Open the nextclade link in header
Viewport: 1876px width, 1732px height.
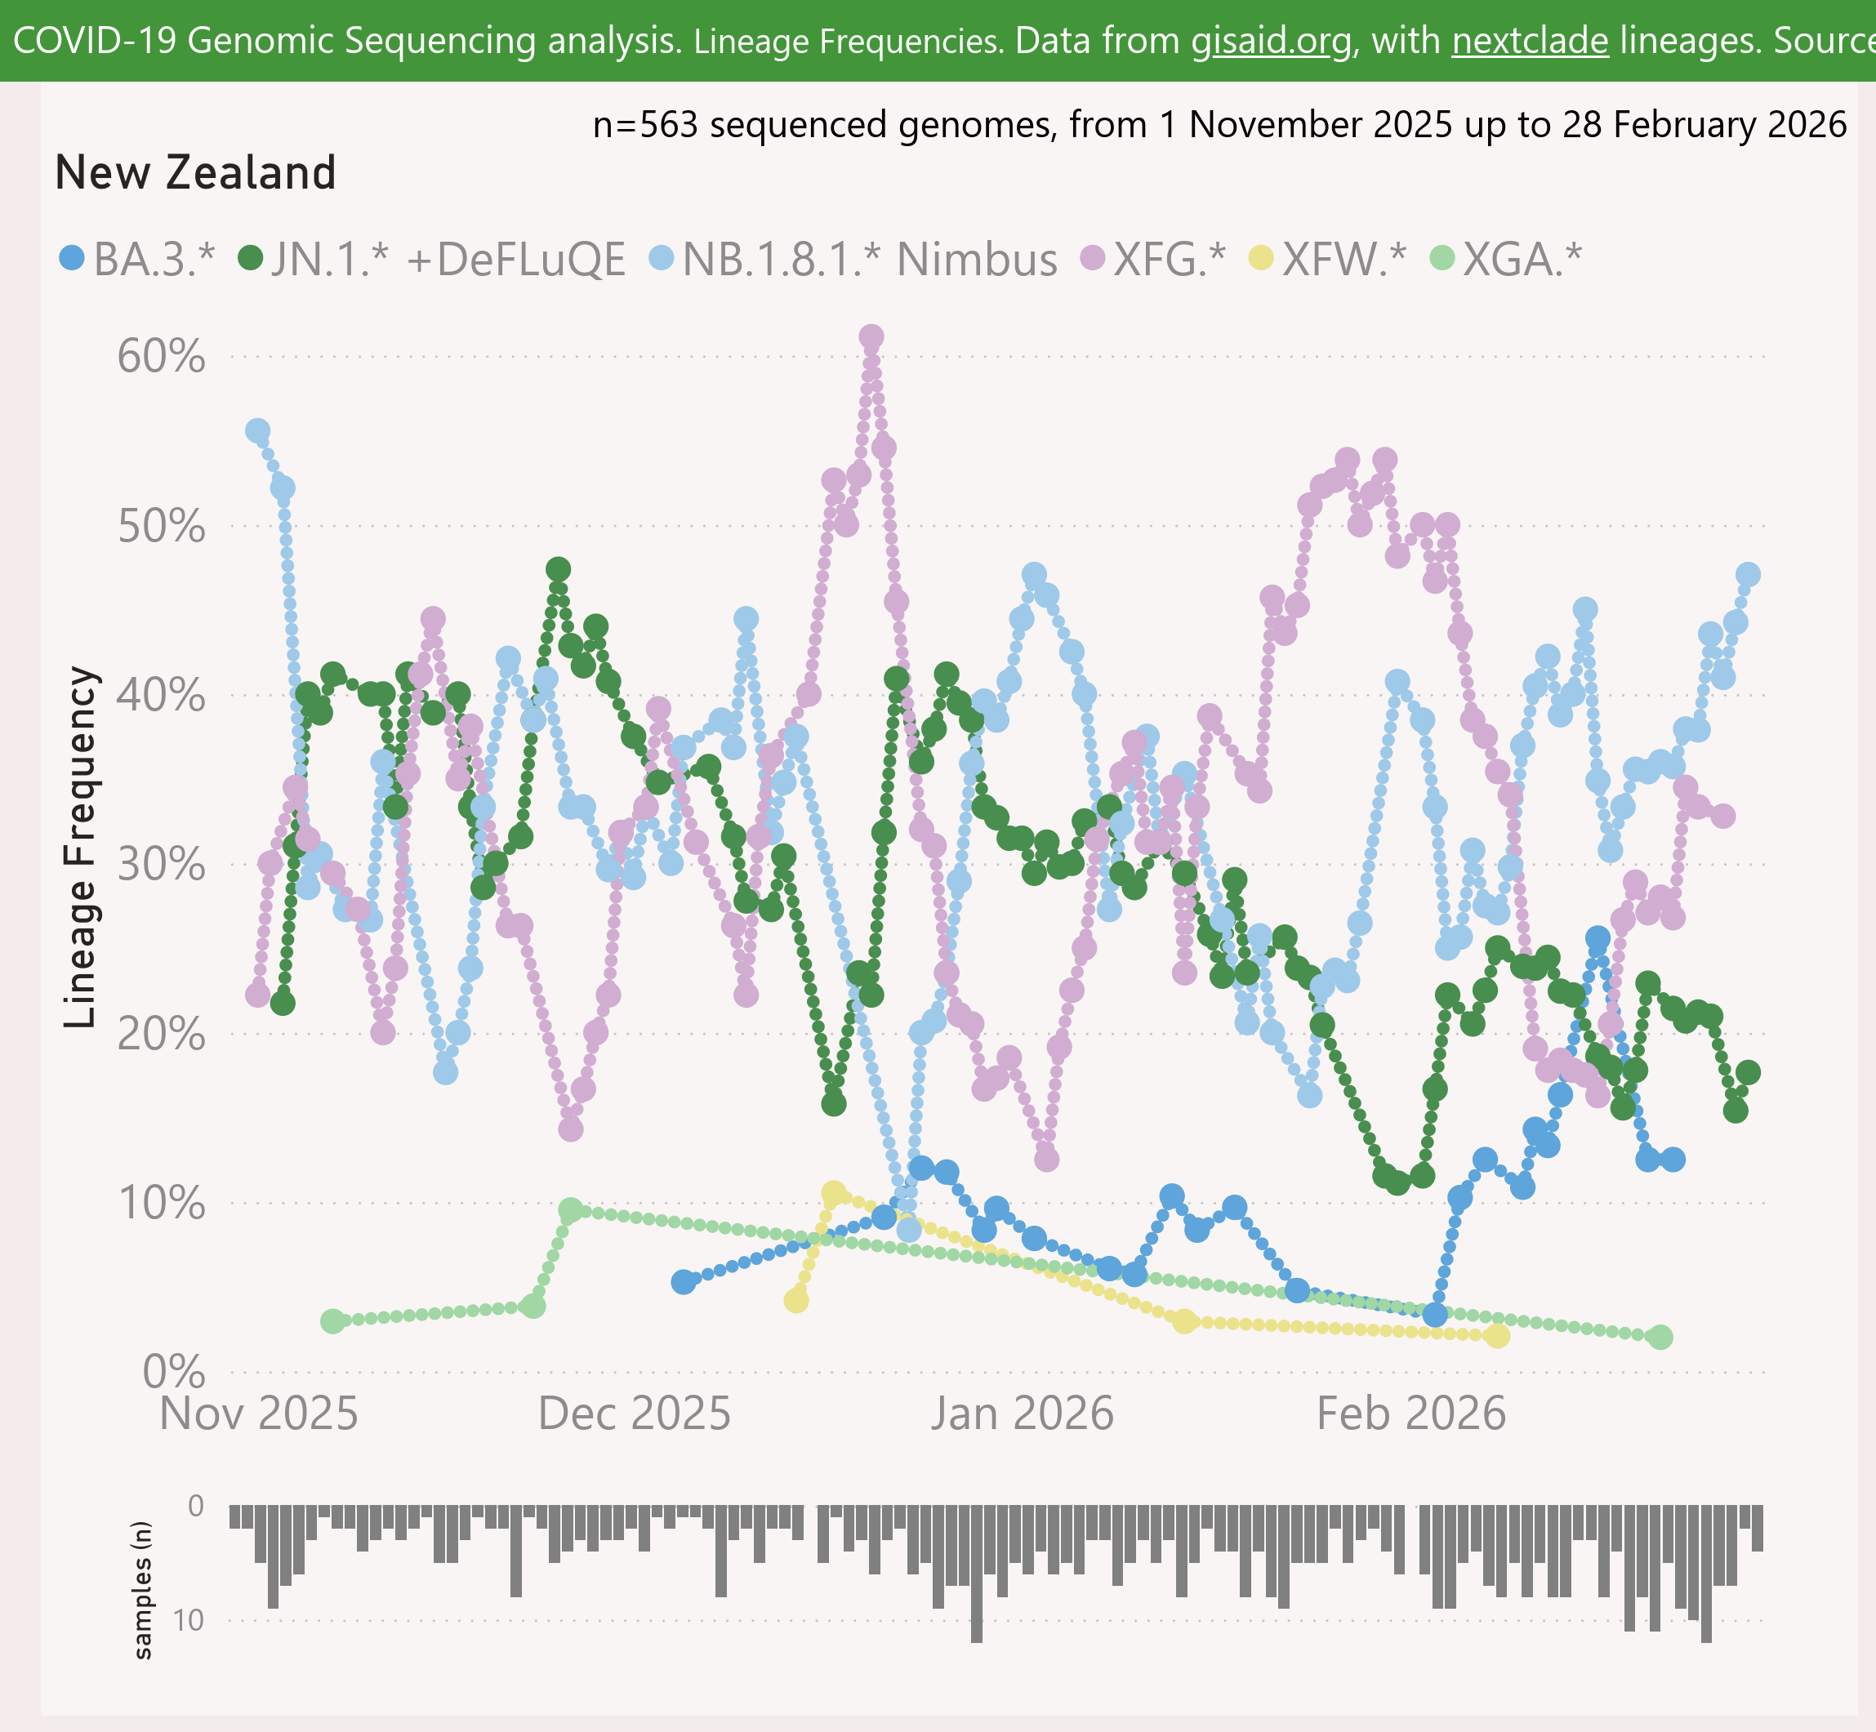[1530, 41]
